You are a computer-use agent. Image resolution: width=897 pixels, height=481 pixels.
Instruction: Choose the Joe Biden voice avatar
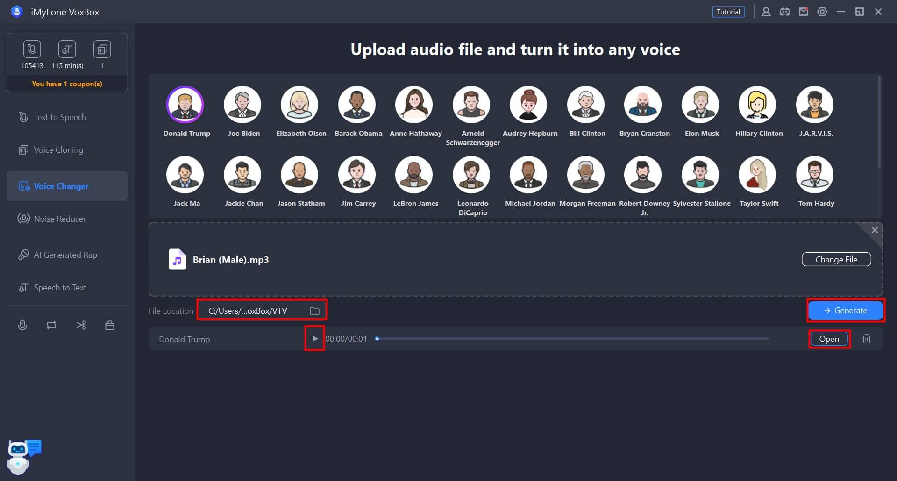tap(242, 105)
